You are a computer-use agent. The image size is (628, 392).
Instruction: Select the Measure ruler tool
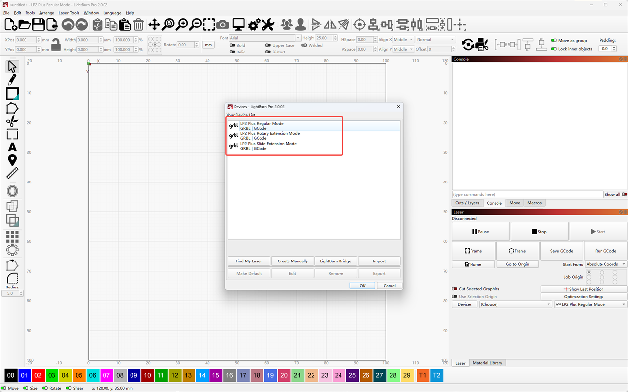click(12, 173)
